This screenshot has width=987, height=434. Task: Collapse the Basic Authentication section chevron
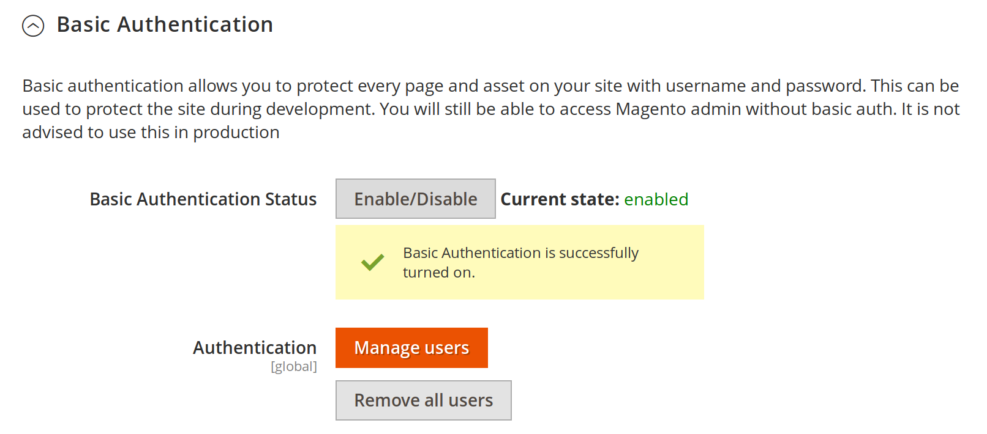[x=33, y=26]
